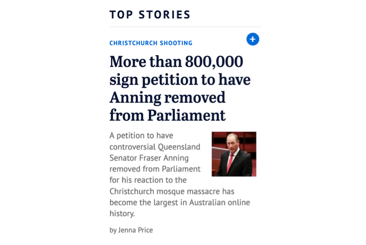Click "Senator Fraser Anning" in the summary
366x245 pixels.
(x=149, y=158)
